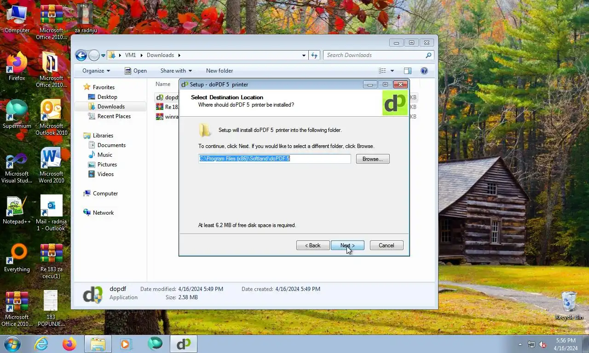Select Favorites in the navigation pane
This screenshot has height=353, width=589.
(x=104, y=87)
